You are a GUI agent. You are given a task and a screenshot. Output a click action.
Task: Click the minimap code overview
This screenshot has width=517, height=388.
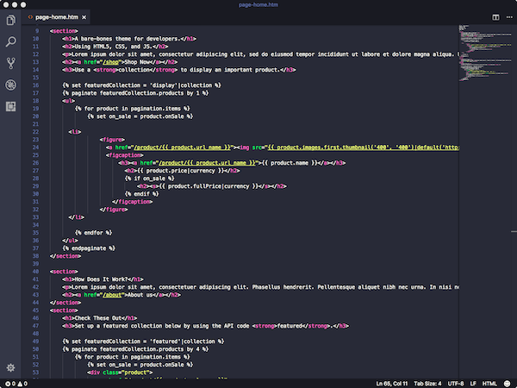click(x=484, y=53)
